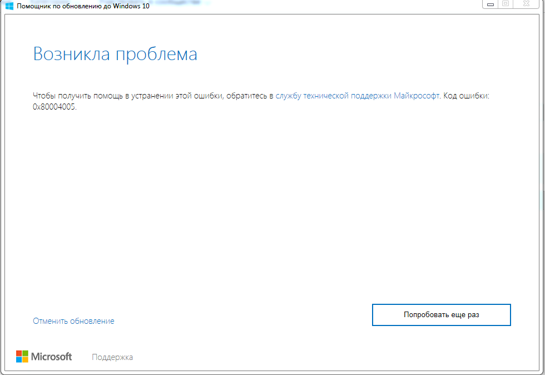Minimize the Windows 10 upgrade assistant window

point(490,4)
